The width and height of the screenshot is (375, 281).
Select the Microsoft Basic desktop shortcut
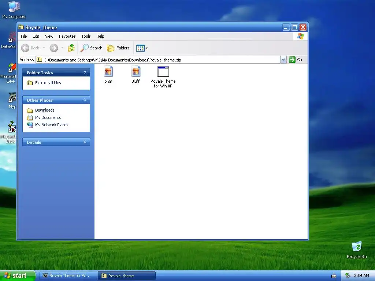[9, 132]
